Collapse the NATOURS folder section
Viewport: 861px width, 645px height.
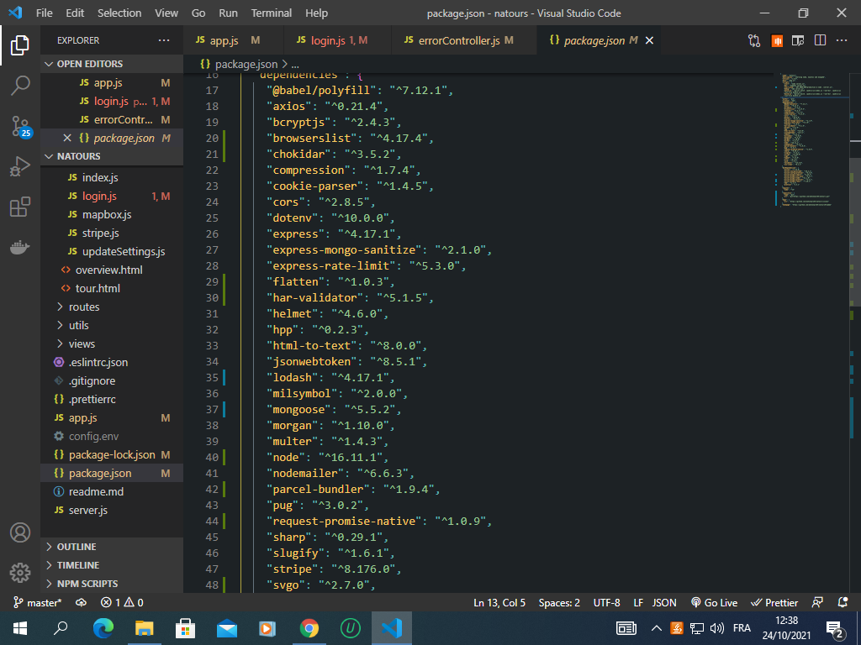pos(112,156)
